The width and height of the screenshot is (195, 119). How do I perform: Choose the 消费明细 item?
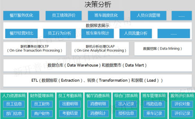point(98,104)
